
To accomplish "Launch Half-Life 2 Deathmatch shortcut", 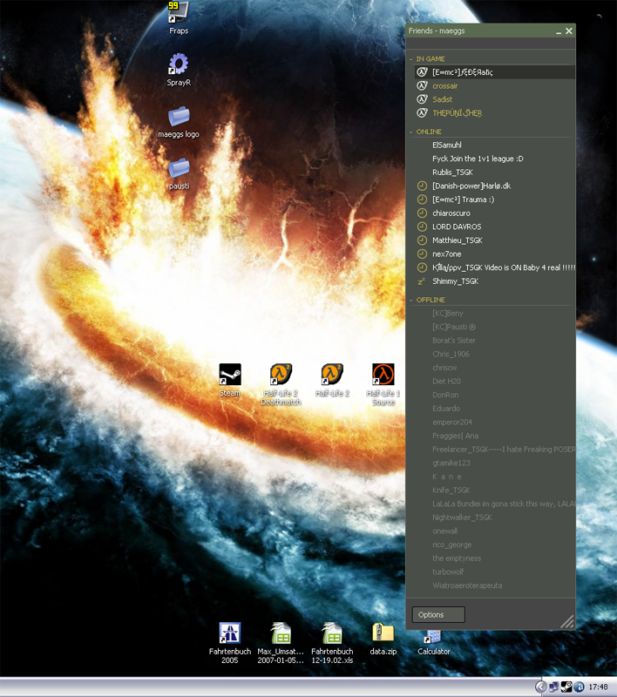I will (281, 375).
